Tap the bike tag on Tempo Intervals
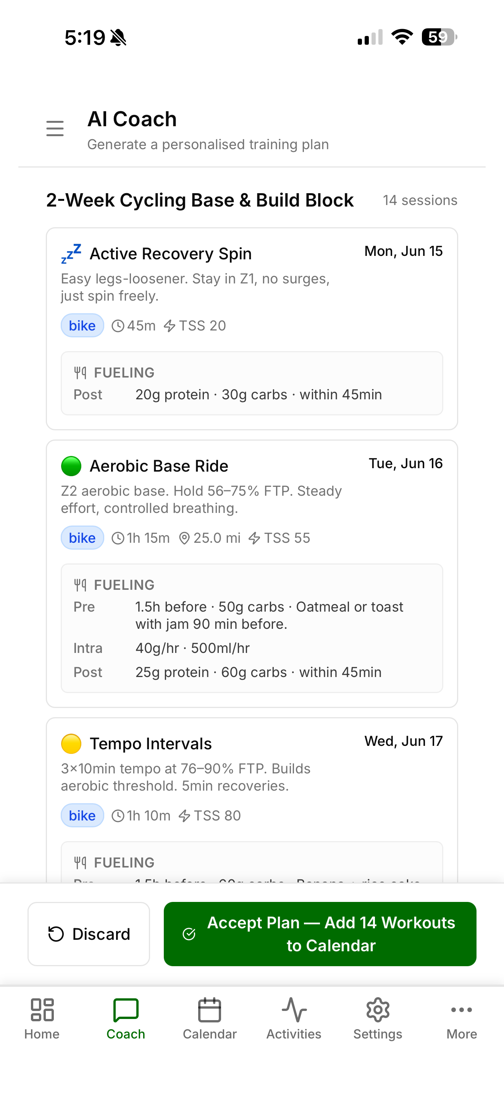Viewport: 504px width, 1097px height. tap(82, 815)
